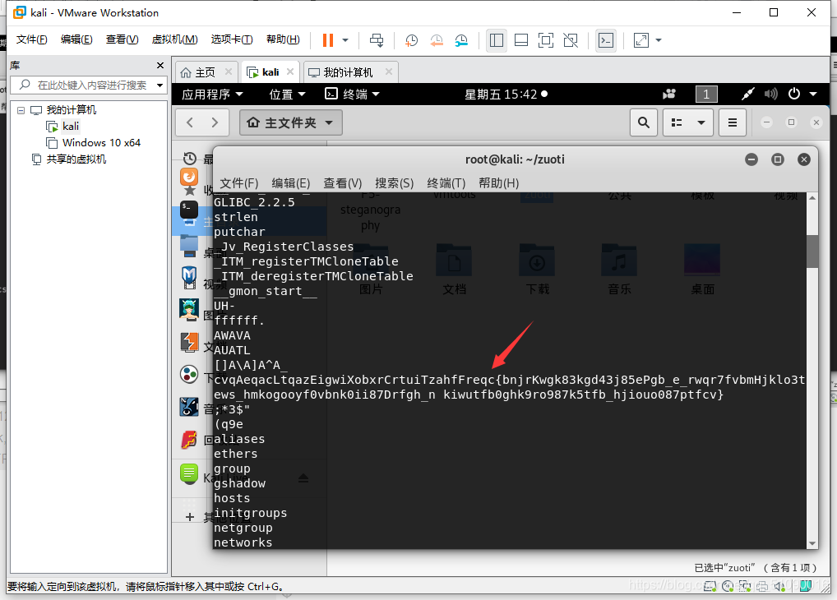Open the 终端 app menu
This screenshot has width=837, height=600.
352,95
